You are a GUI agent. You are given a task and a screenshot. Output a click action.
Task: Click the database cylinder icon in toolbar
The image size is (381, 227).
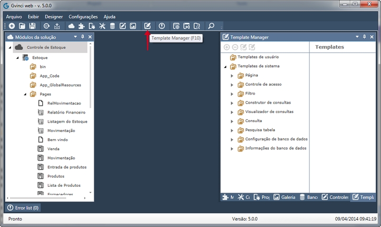[113, 26]
